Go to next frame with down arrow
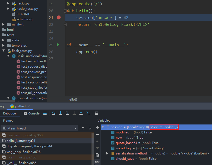The image size is (212, 165). 90,128
